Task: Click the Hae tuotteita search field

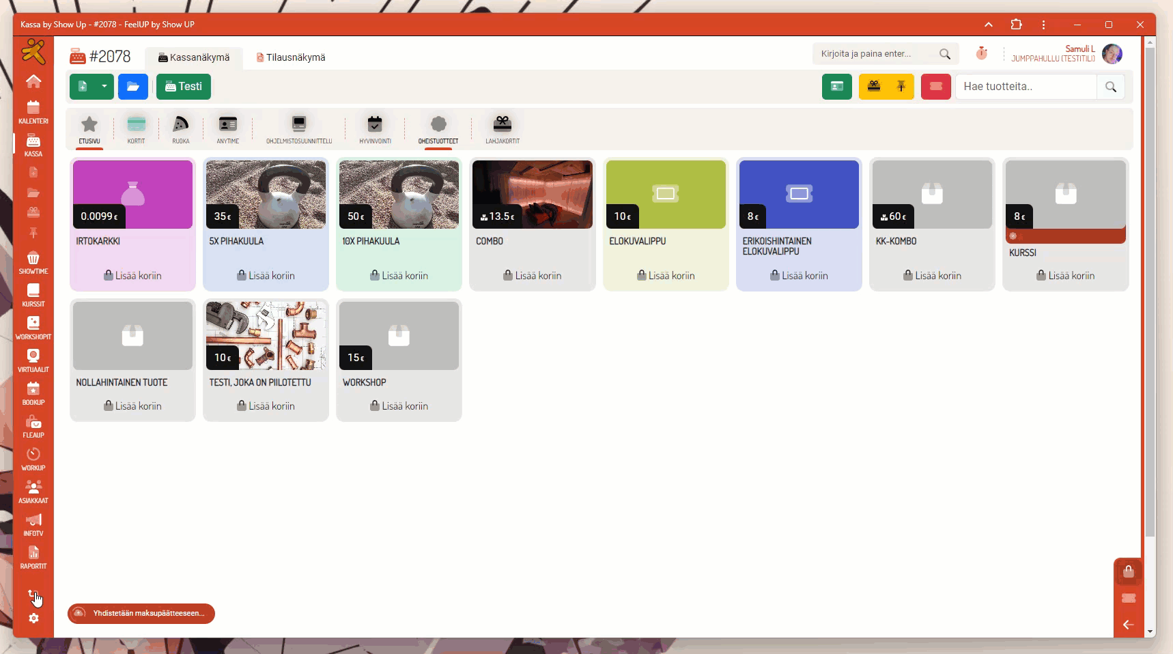Action: tap(1026, 87)
